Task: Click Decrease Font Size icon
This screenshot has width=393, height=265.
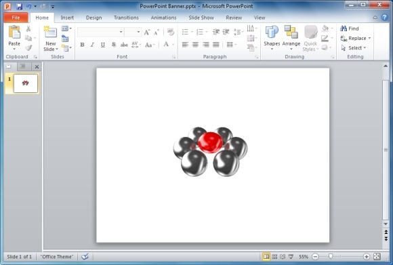Action: click(157, 32)
